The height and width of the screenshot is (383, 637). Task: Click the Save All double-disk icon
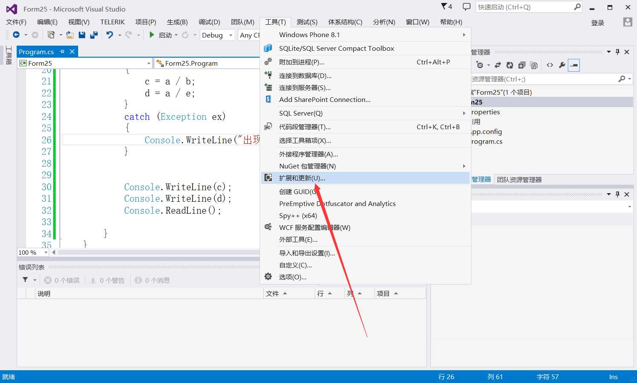[94, 35]
